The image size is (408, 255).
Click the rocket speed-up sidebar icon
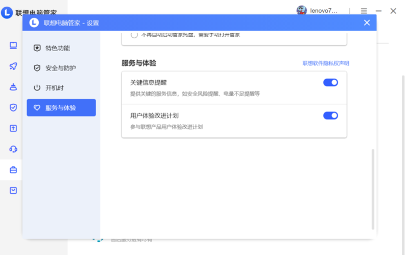(x=13, y=66)
